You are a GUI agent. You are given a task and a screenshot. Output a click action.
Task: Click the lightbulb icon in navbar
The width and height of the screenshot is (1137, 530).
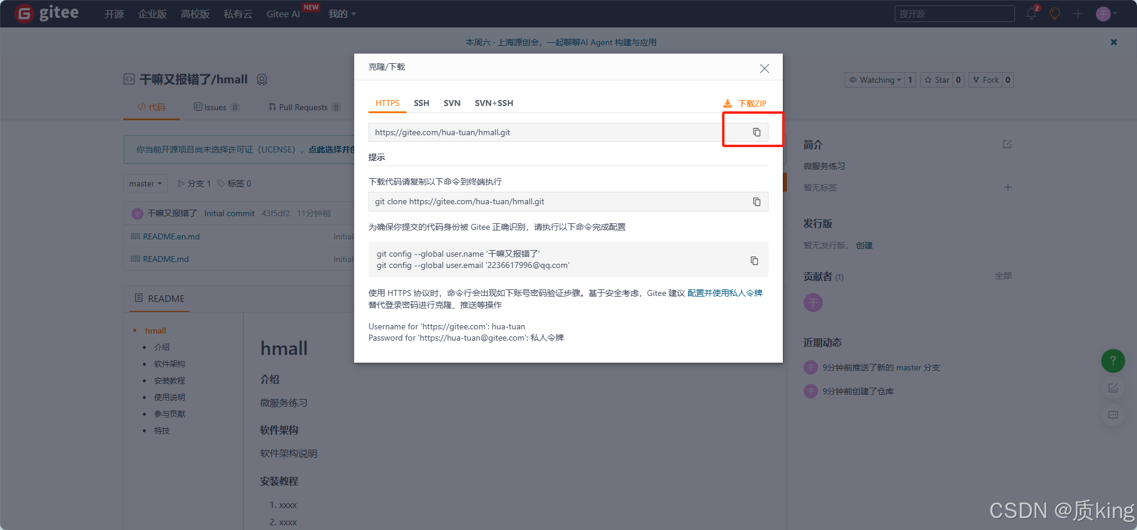point(1055,14)
